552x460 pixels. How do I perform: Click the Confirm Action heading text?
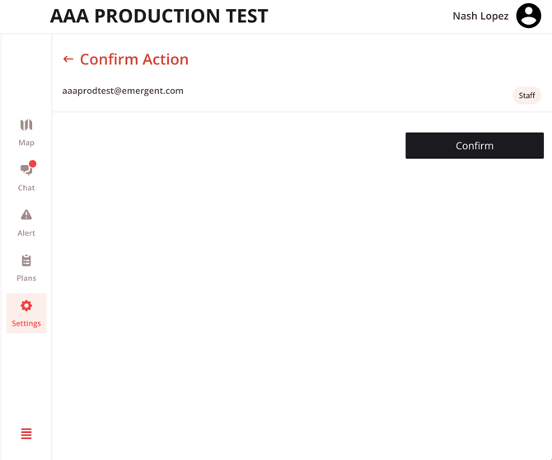[134, 59]
